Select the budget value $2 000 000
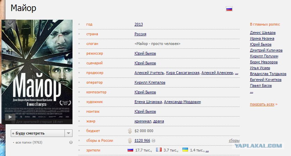The height and width of the screenshot is (156, 291). pos(144,131)
